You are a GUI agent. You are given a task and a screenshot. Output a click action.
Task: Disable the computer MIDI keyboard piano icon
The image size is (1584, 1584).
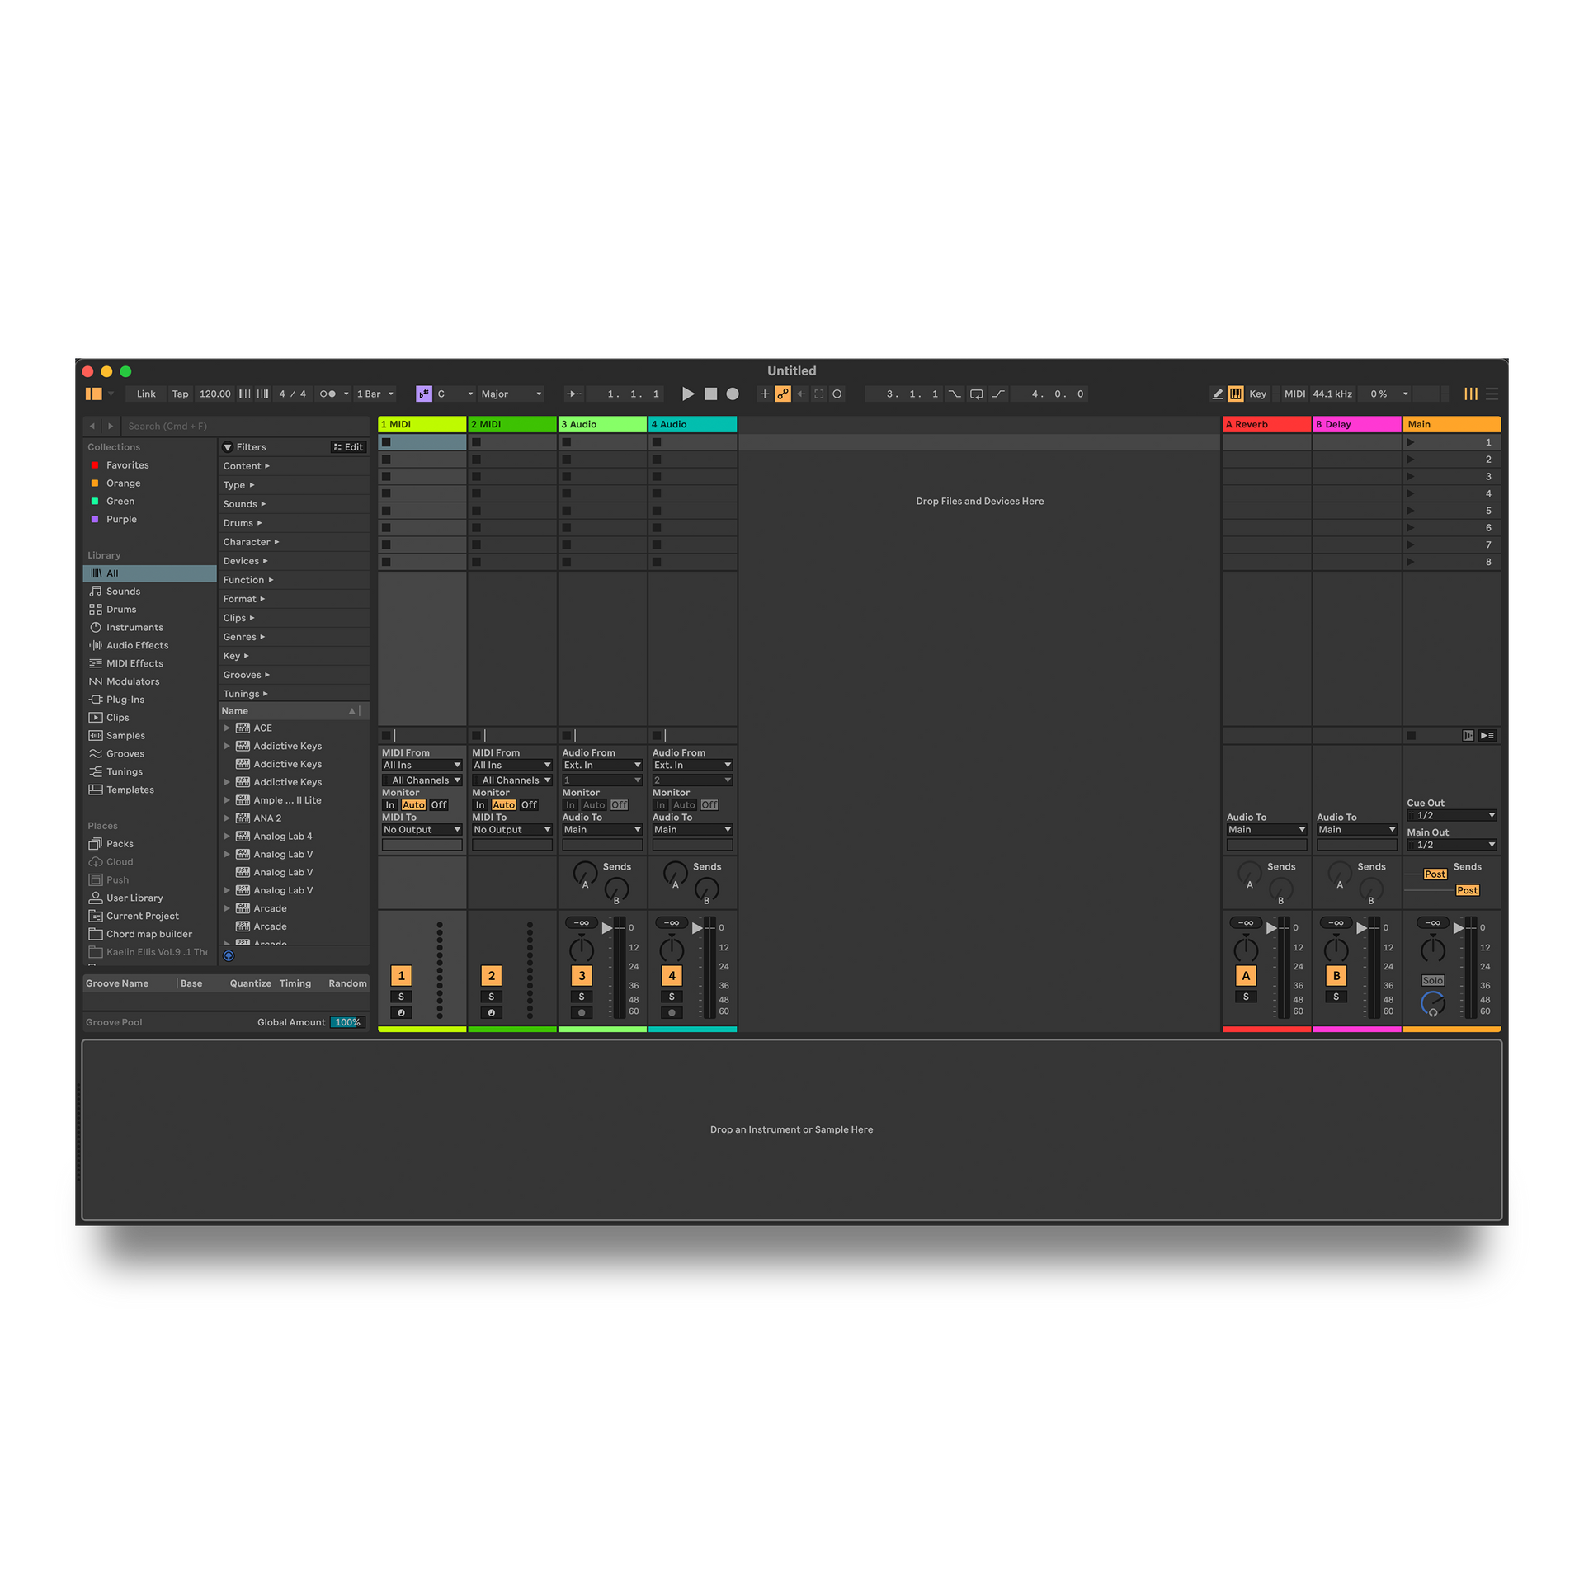[1235, 394]
